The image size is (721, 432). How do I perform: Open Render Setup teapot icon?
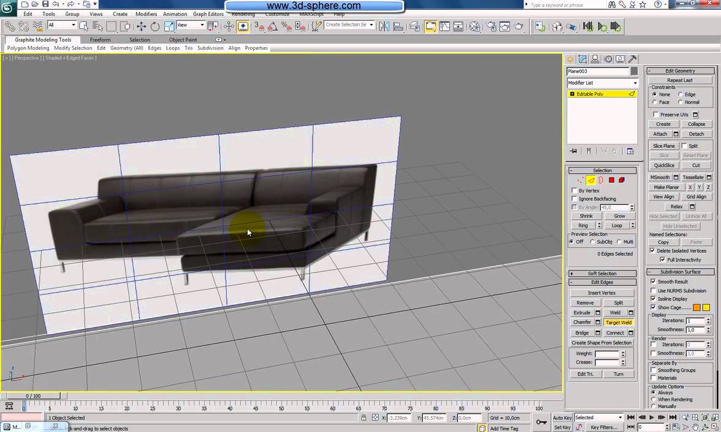[491, 26]
